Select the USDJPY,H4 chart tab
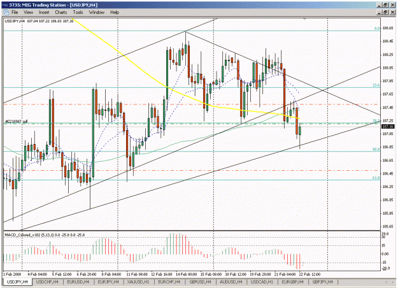This screenshot has width=398, height=288. point(17,282)
